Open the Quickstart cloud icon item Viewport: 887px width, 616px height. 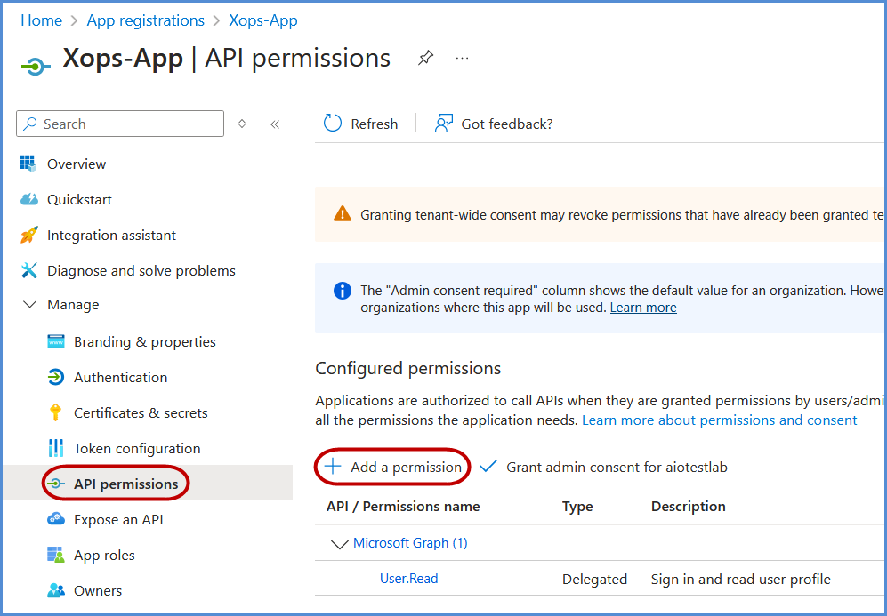[29, 199]
